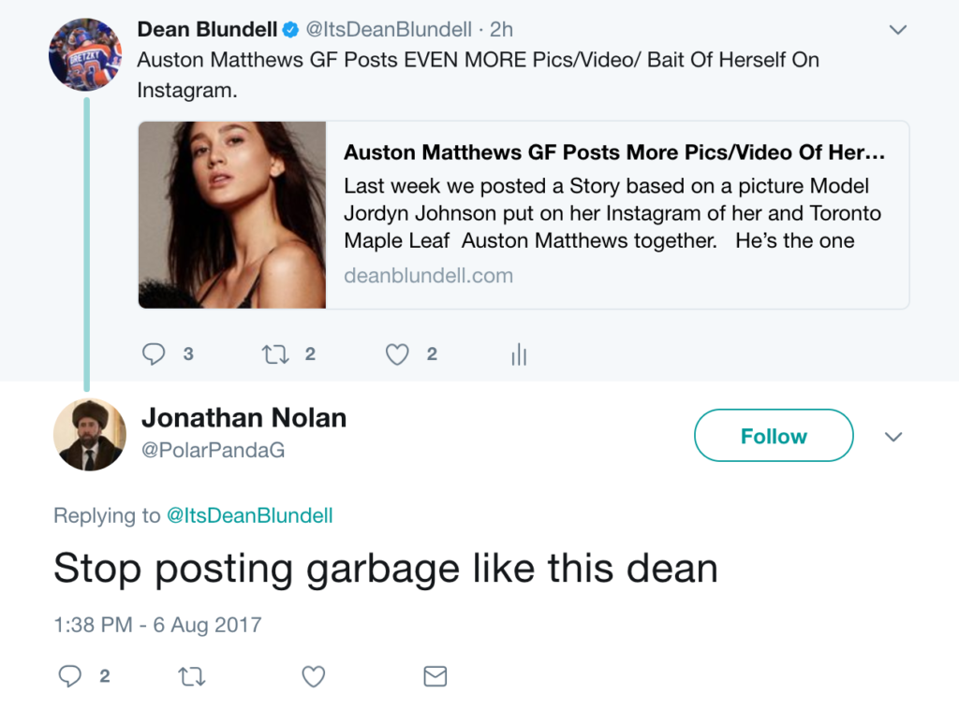
Task: Like Dean Blundell's tweet with heart icon
Action: tap(397, 354)
